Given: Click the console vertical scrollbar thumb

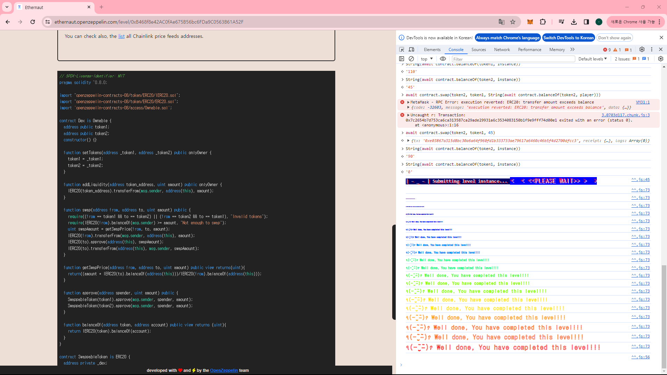Looking at the screenshot, I should click(664, 316).
